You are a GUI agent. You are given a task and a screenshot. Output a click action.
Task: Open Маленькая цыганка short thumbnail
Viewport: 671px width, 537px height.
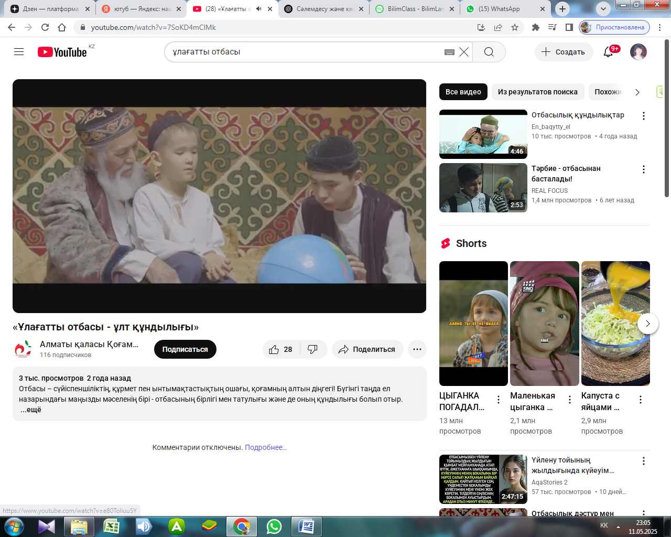(x=545, y=324)
